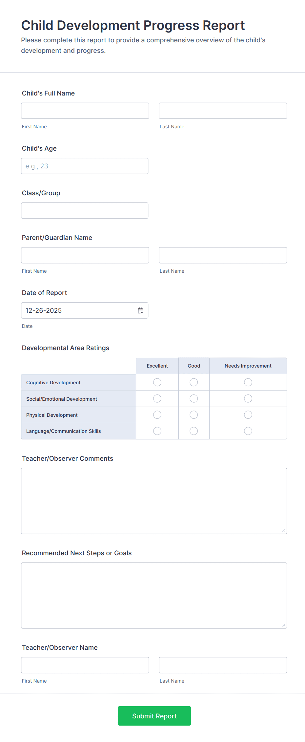Select Excellent for Language/Communication Skills

point(157,431)
